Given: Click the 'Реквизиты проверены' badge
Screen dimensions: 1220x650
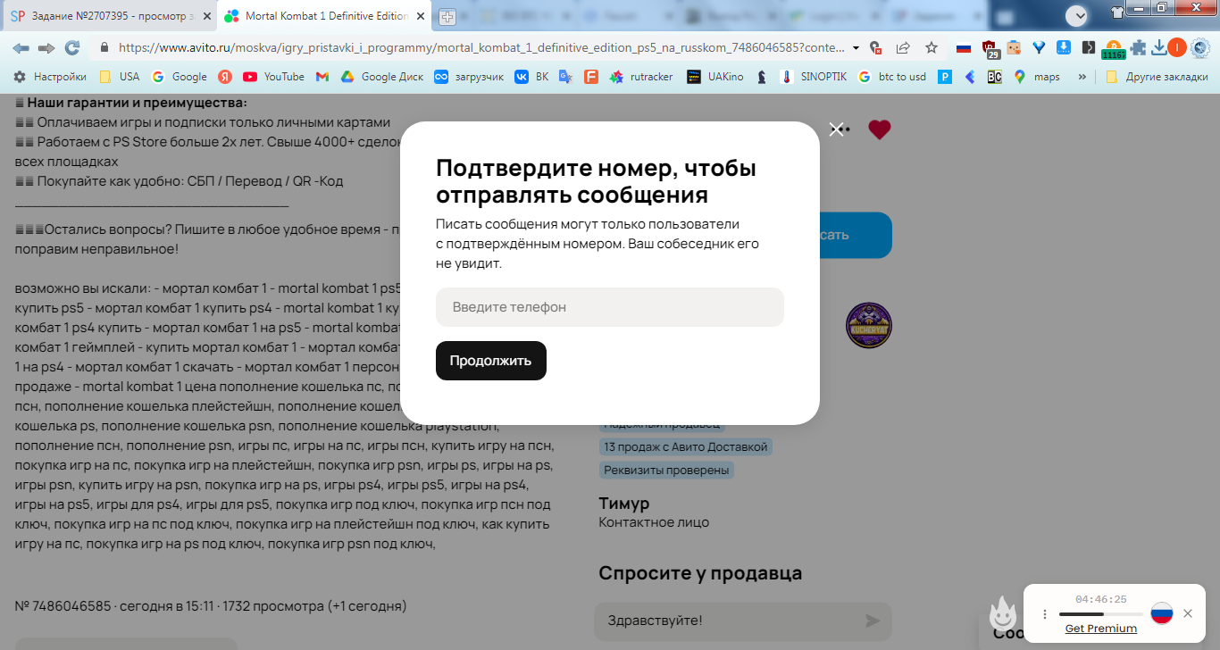Looking at the screenshot, I should tap(666, 470).
